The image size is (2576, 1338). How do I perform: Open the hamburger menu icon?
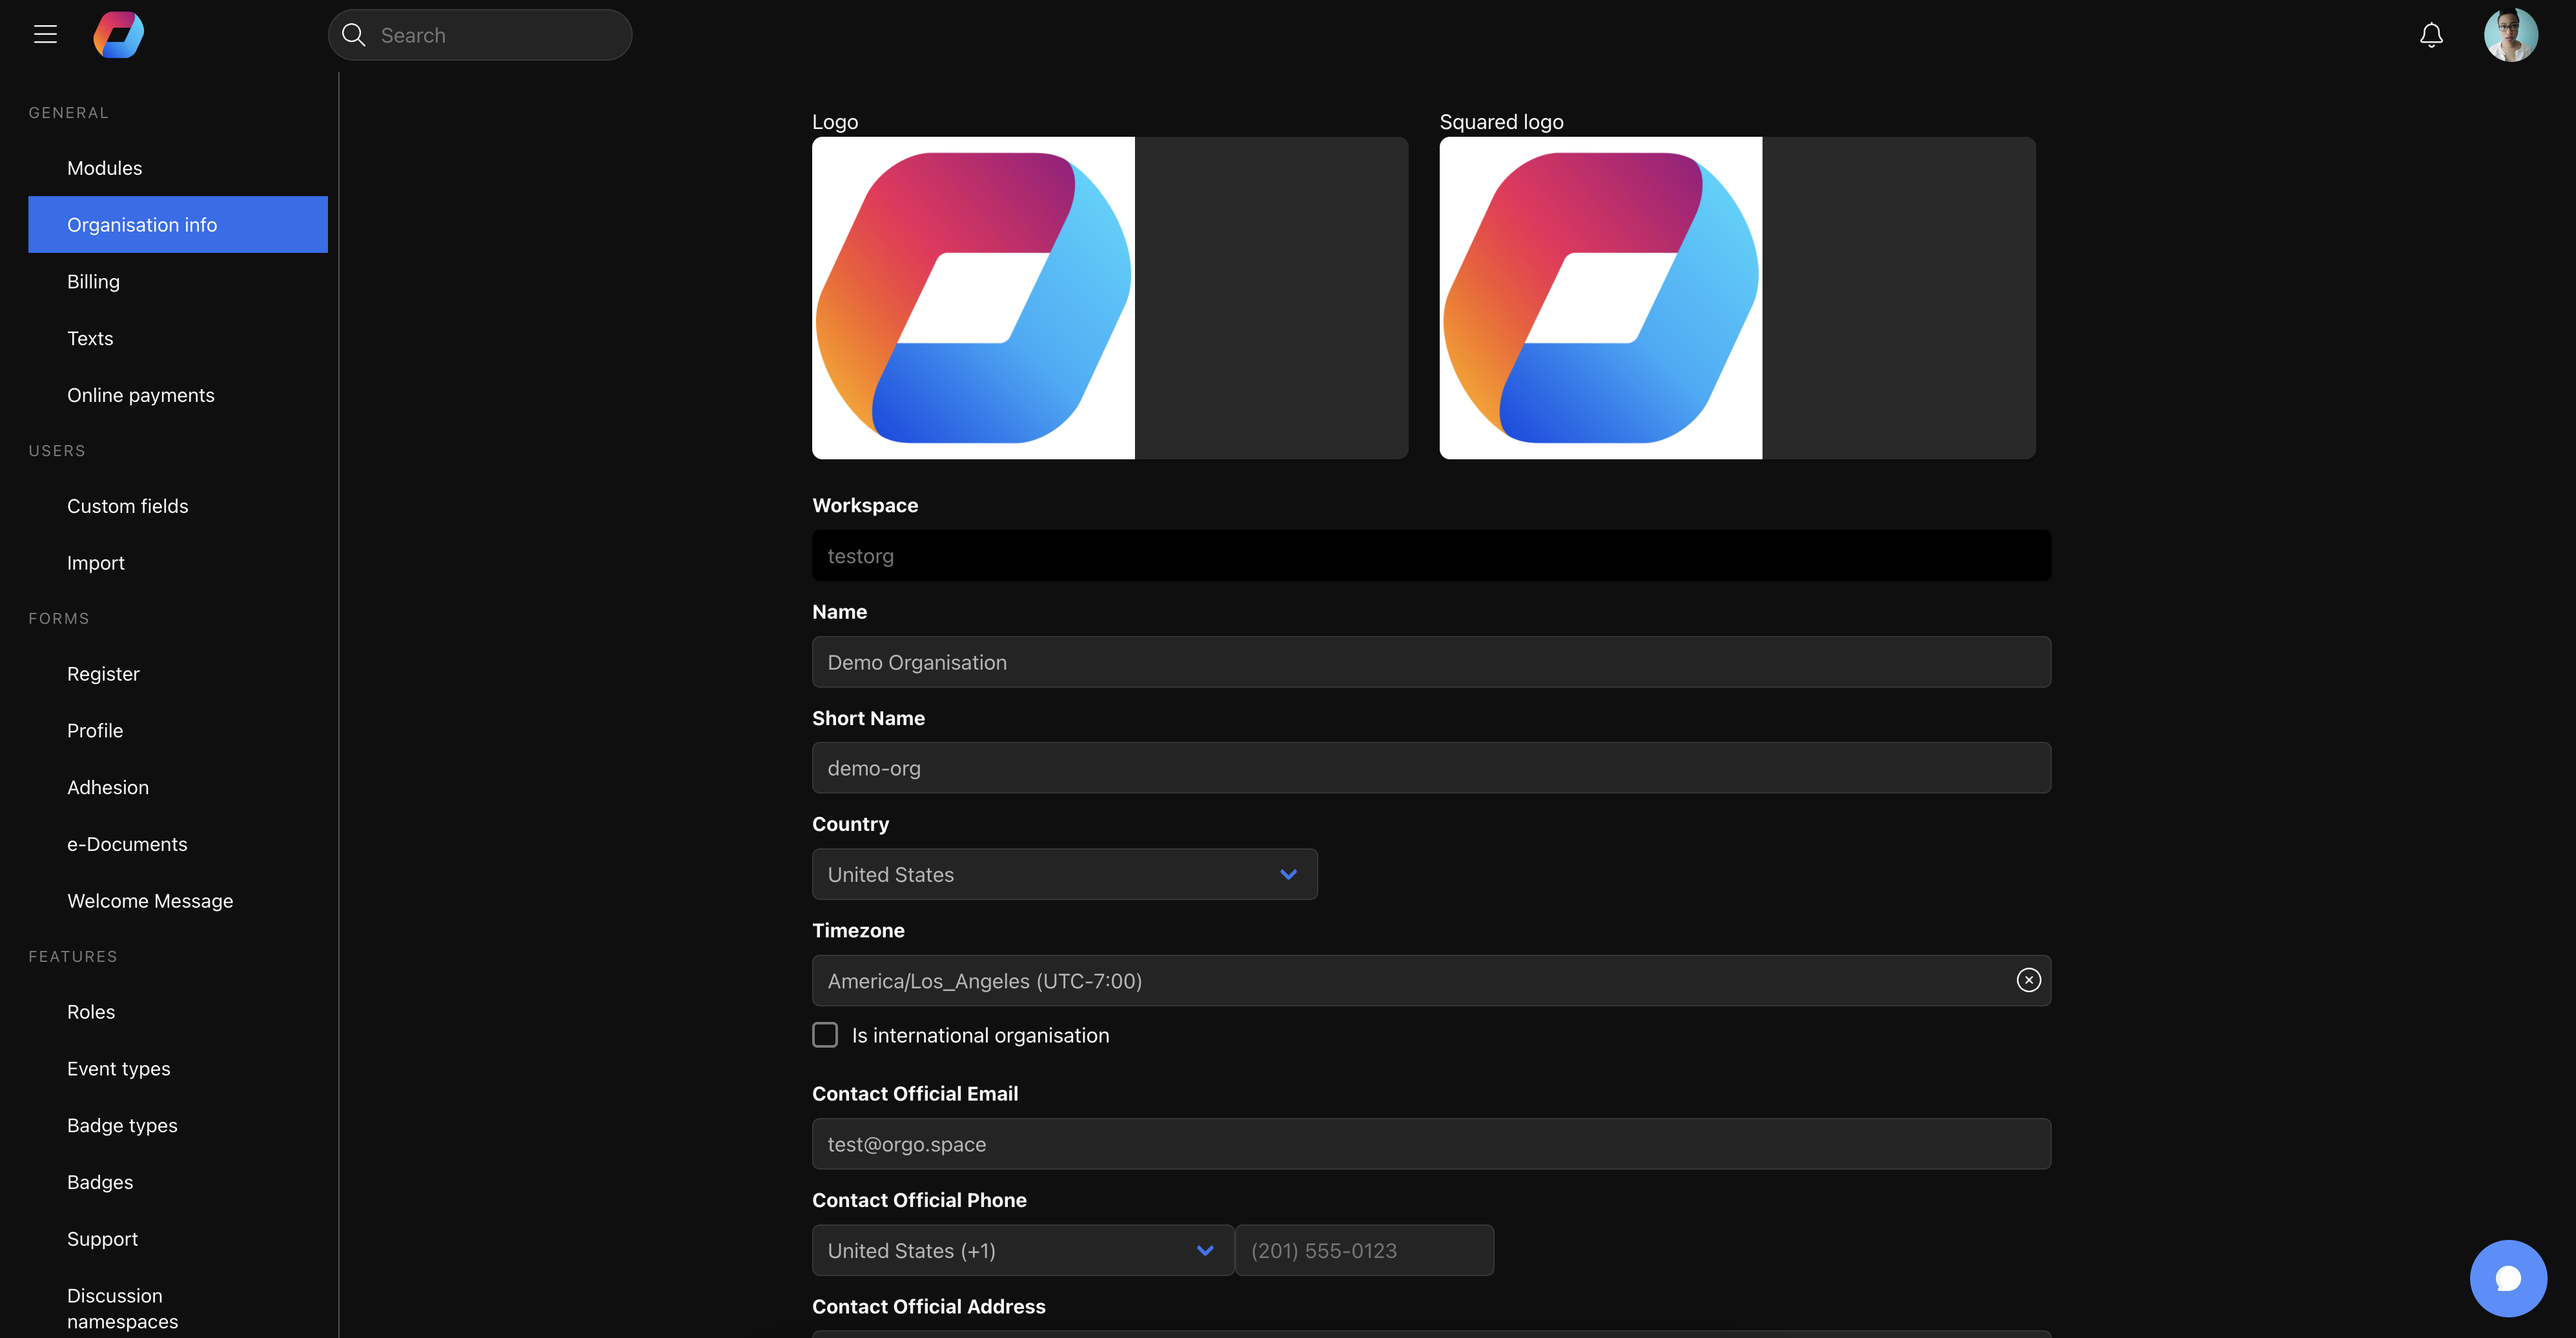tap(45, 35)
